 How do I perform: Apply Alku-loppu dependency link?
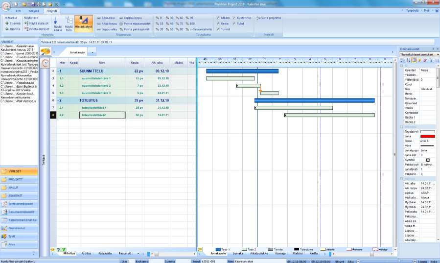click(x=107, y=24)
